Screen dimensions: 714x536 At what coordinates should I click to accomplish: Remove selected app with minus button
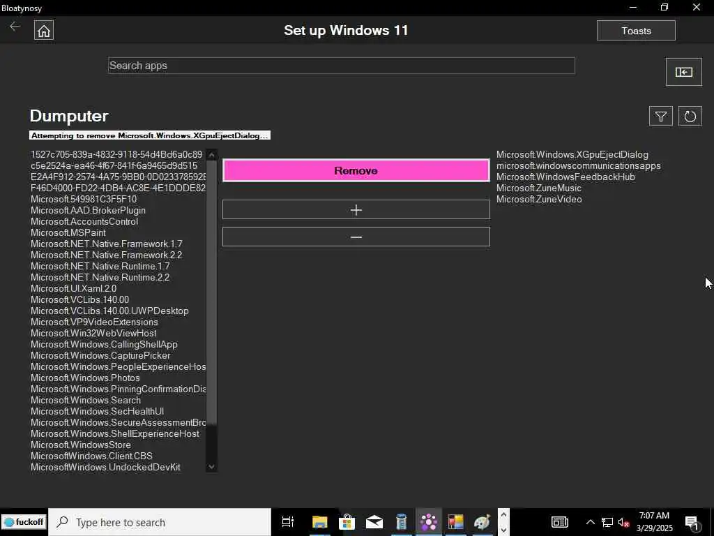[x=356, y=237]
